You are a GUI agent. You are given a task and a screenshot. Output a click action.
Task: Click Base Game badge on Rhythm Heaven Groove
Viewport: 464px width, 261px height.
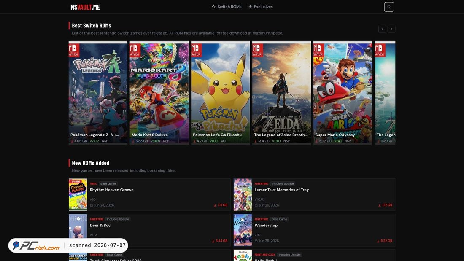(108, 184)
